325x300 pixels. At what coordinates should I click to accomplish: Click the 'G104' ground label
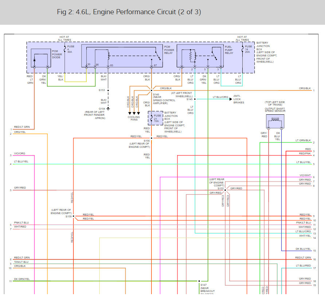102,108
